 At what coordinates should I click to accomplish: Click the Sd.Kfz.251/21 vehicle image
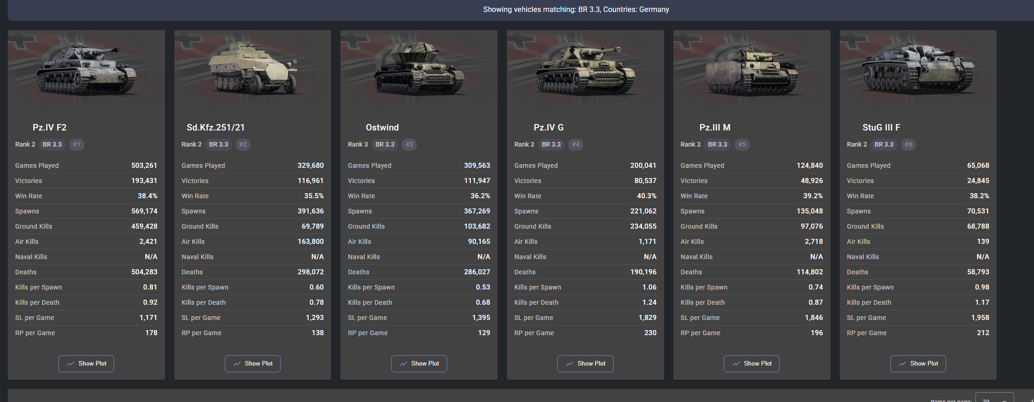pyautogui.click(x=252, y=68)
